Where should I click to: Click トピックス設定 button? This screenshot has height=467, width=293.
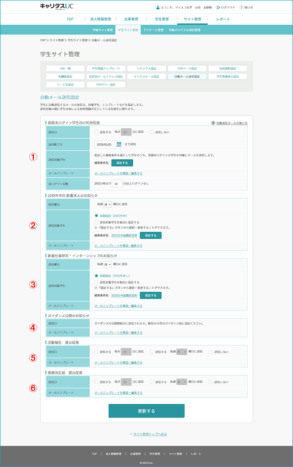[146, 69]
